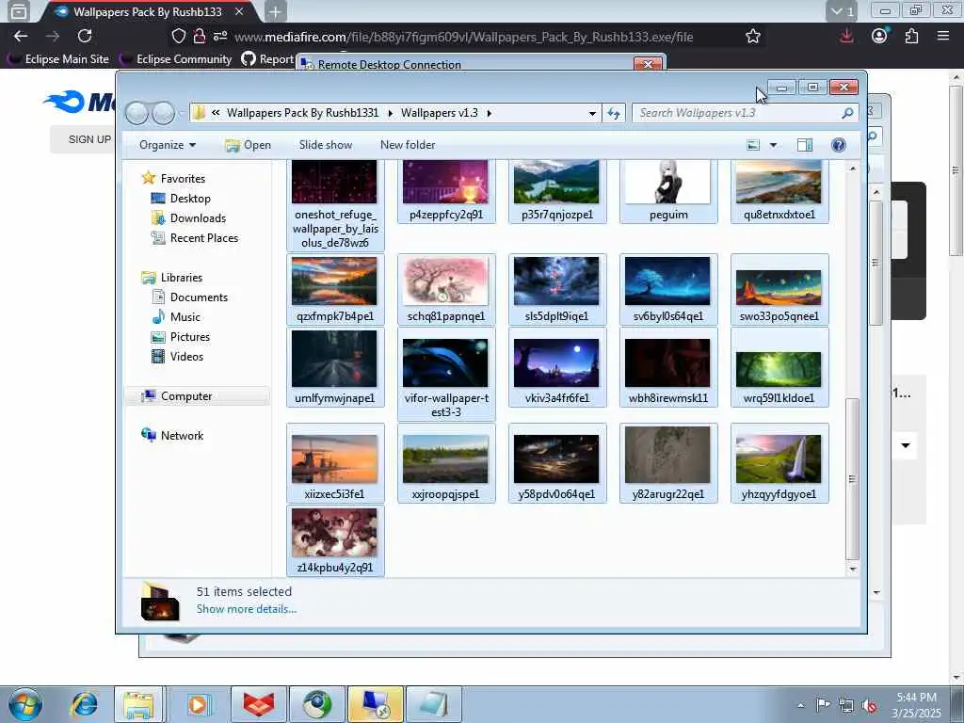Close the Wallpapers Pack browser tab
The image size is (964, 723).
[x=239, y=11]
